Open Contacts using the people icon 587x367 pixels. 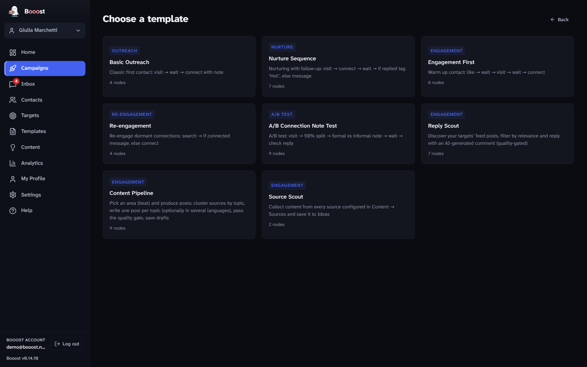13,100
